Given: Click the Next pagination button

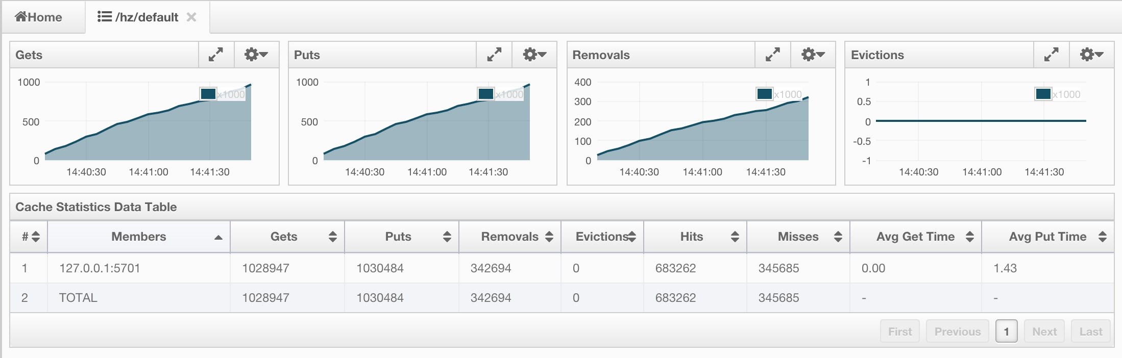Looking at the screenshot, I should click(1044, 331).
